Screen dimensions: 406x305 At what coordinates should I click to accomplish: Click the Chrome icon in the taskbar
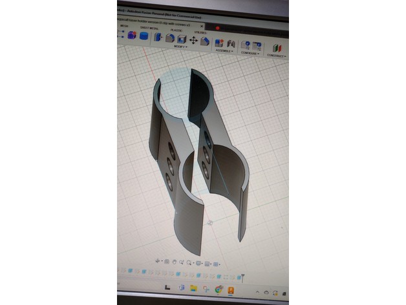pyautogui.click(x=219, y=289)
